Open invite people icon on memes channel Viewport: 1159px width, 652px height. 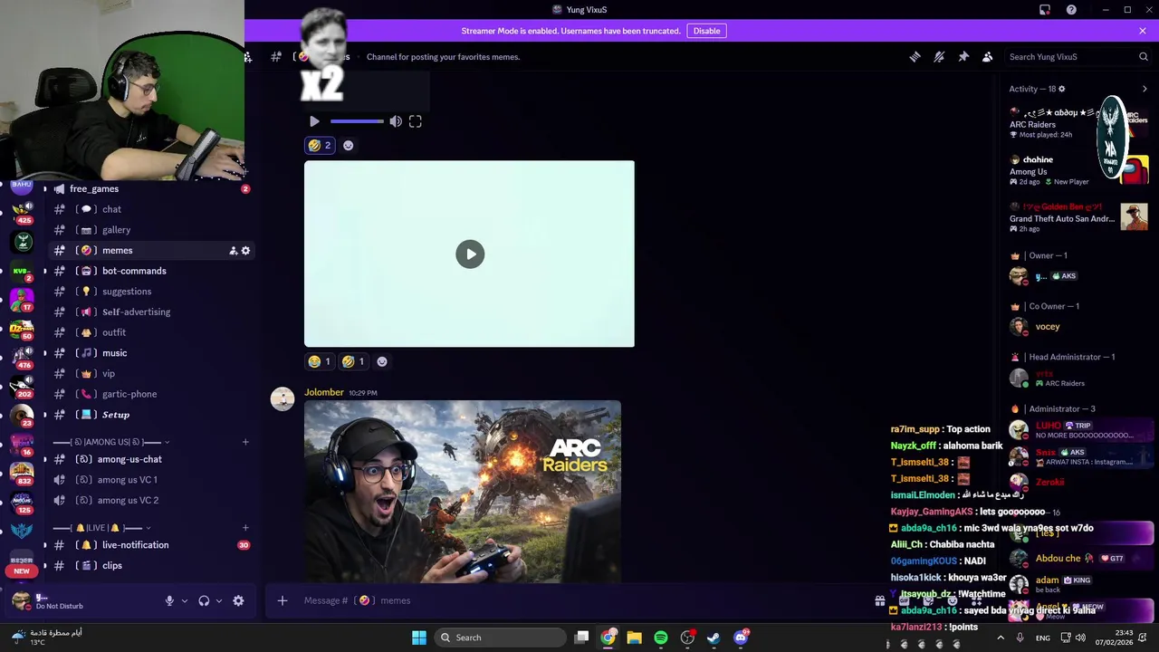(x=233, y=251)
